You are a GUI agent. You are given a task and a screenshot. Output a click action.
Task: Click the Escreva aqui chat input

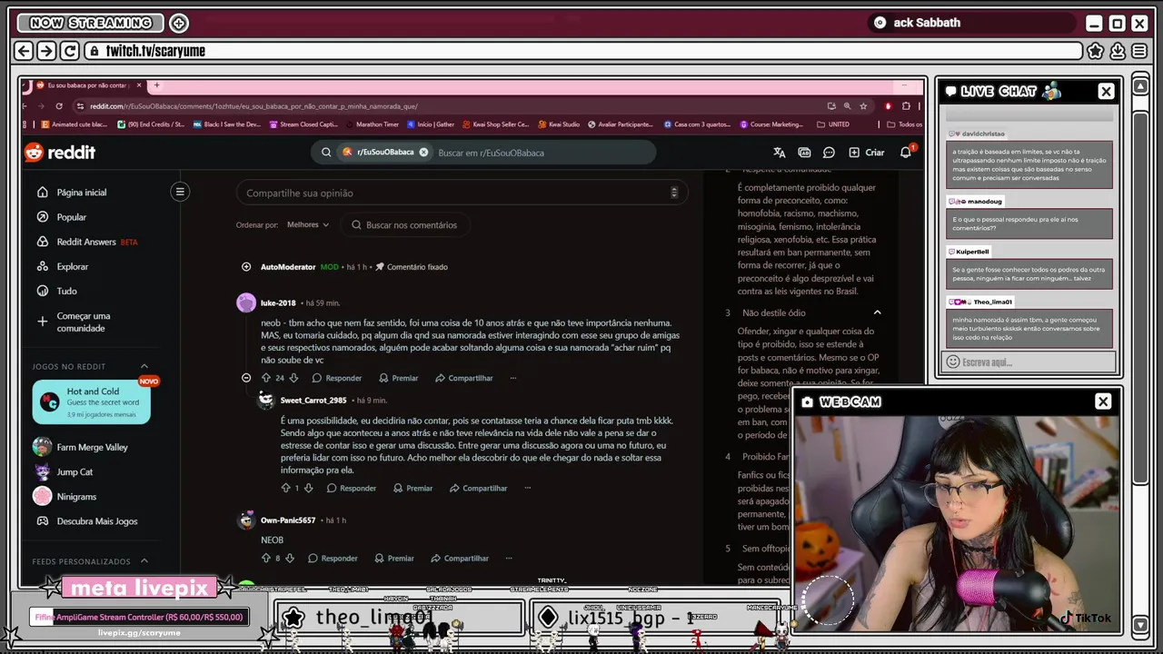[1029, 362]
